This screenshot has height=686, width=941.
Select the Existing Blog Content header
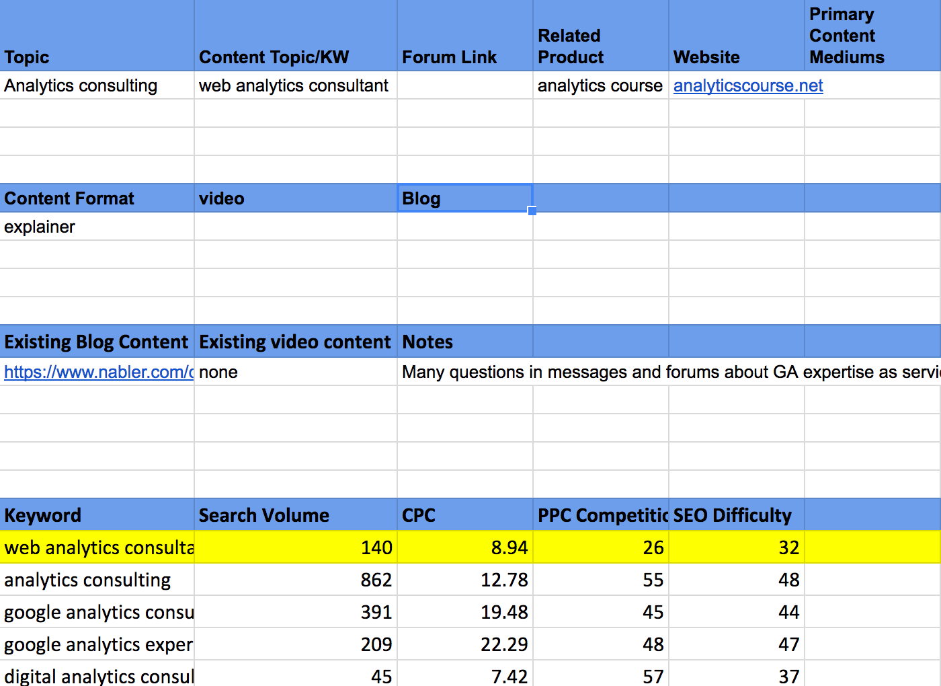click(97, 342)
